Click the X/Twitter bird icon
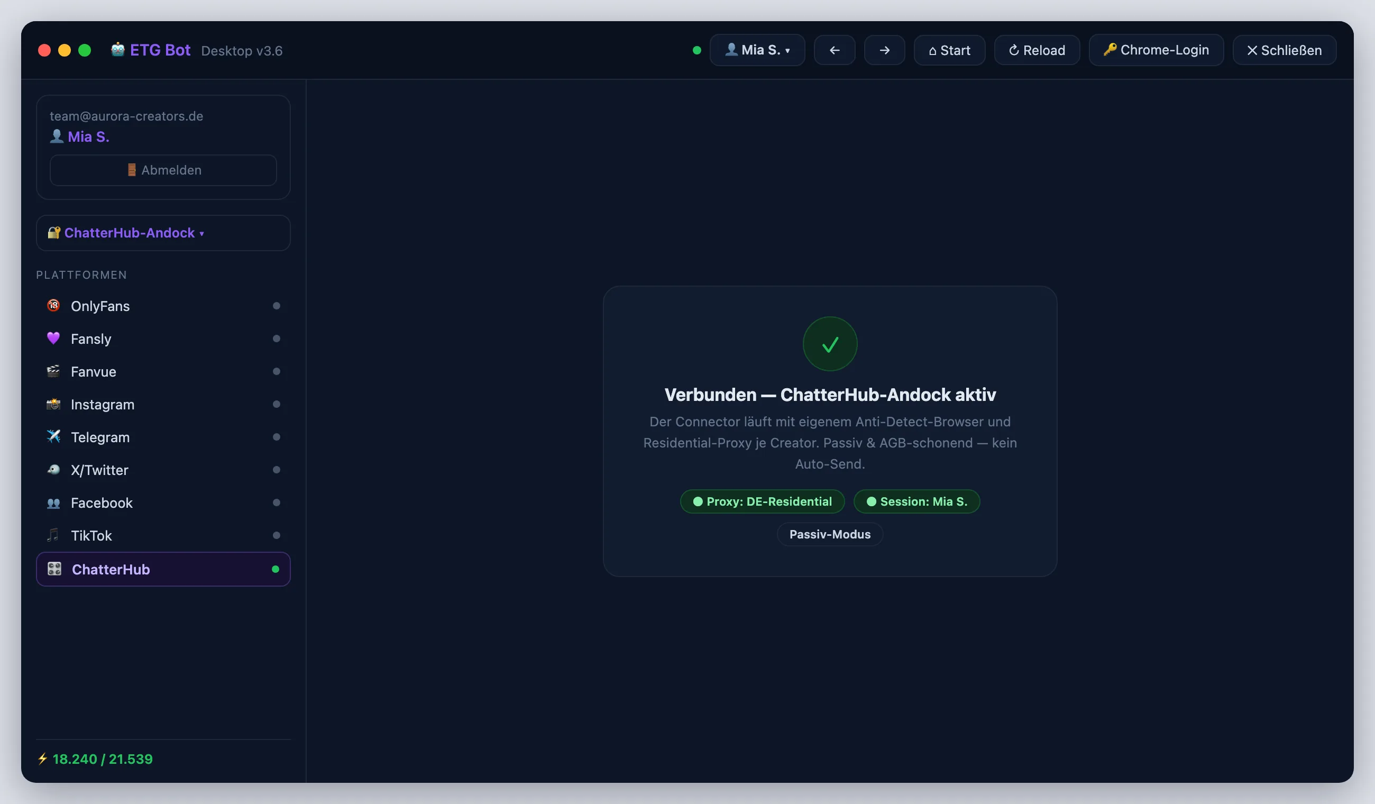This screenshot has width=1375, height=804. point(53,469)
